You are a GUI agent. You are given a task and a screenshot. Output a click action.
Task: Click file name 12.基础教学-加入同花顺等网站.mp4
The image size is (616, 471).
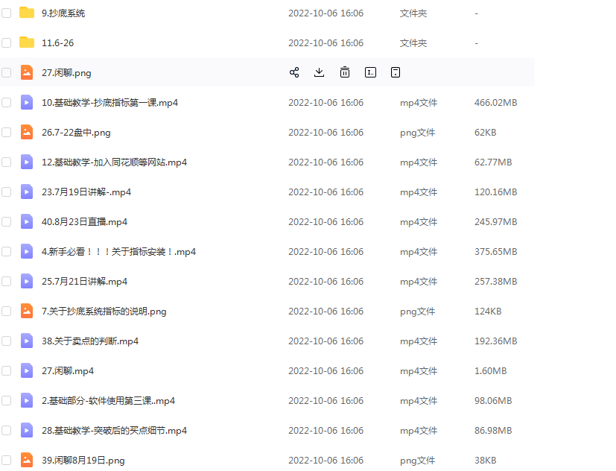[114, 162]
